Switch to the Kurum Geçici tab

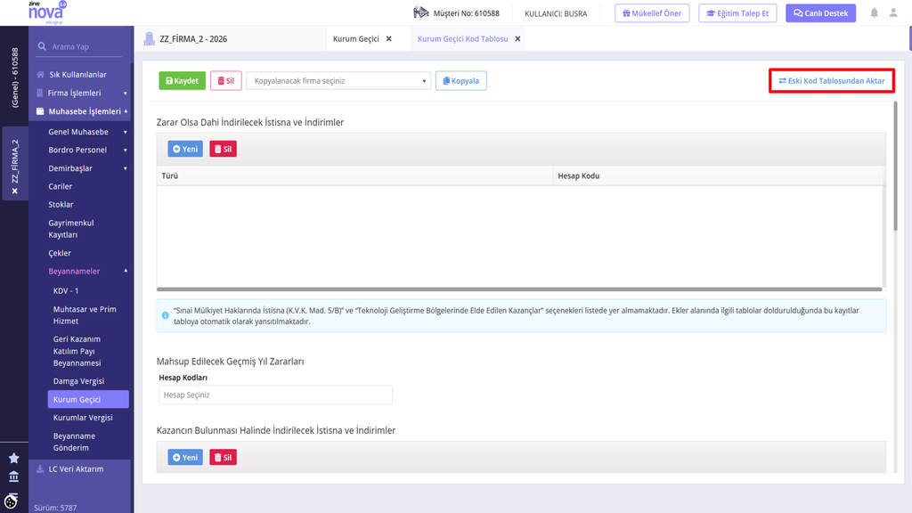[355, 39]
